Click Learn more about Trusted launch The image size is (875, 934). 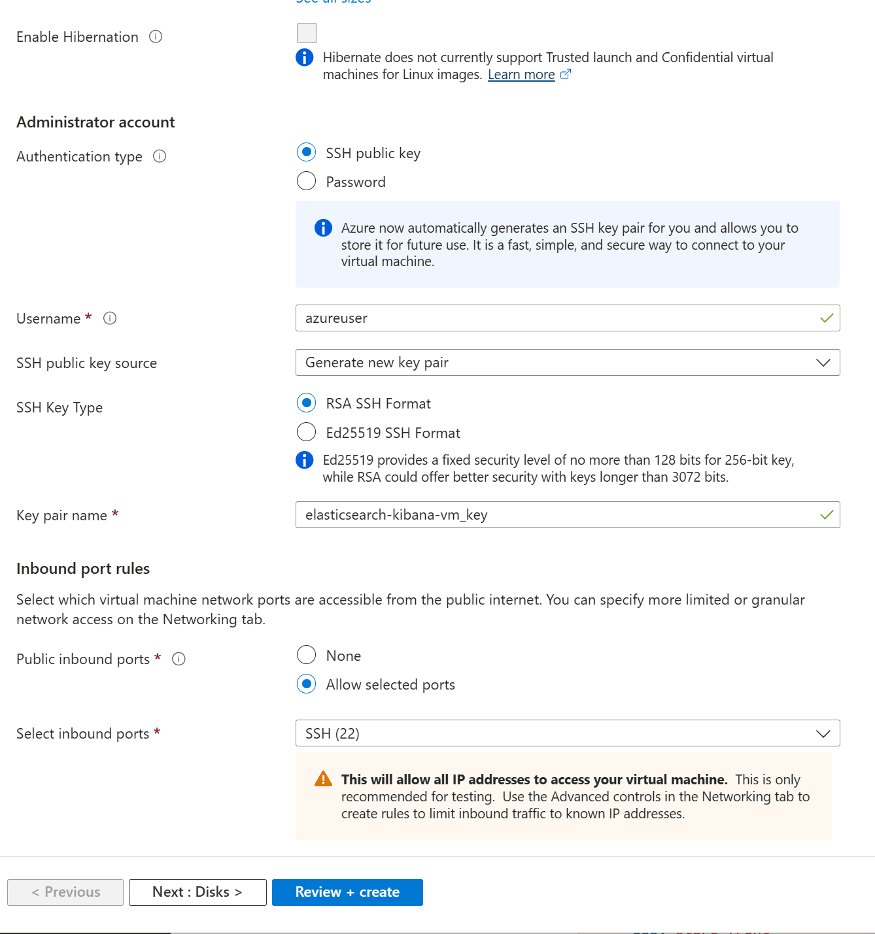click(521, 75)
